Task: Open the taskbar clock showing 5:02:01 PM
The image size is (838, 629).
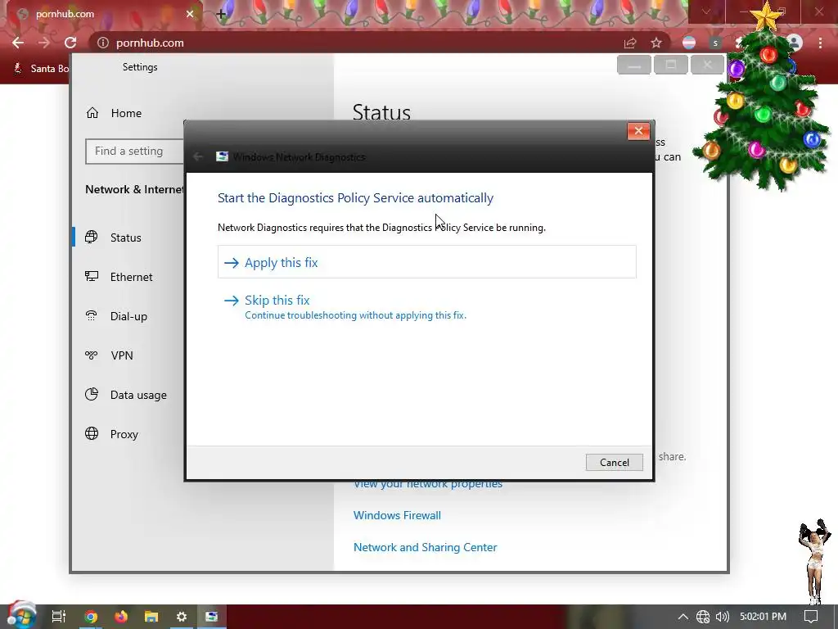Action: click(x=764, y=616)
